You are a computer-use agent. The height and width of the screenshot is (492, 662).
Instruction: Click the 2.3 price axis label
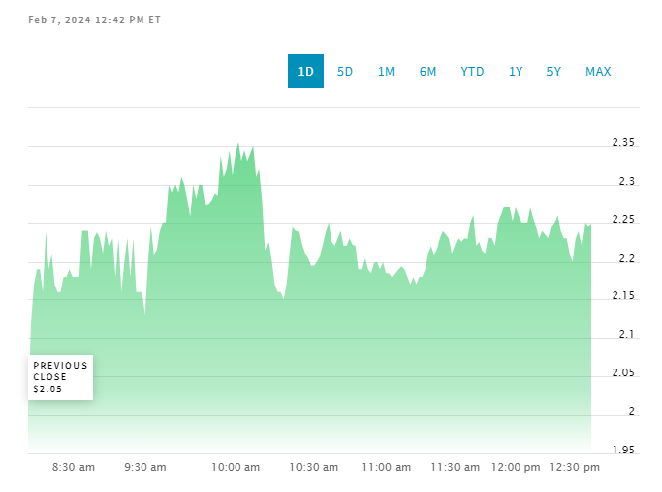click(x=627, y=181)
